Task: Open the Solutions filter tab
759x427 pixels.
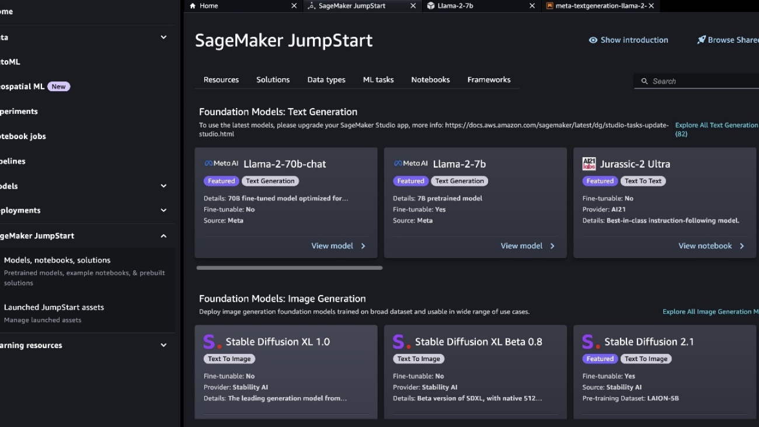Action: tap(273, 80)
